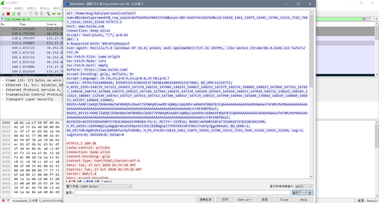Click 滤掉此流 to filter out this stream
379x203 pixels.
[x=205, y=199]
